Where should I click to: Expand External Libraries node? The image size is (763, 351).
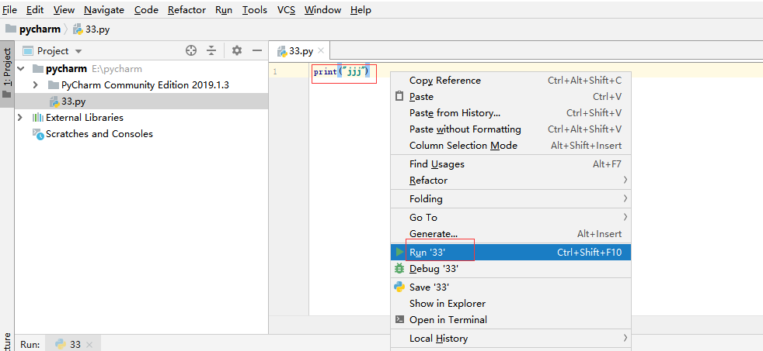(20, 118)
